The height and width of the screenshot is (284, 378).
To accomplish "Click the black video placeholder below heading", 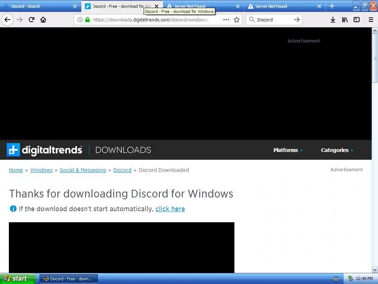I will click(x=121, y=247).
